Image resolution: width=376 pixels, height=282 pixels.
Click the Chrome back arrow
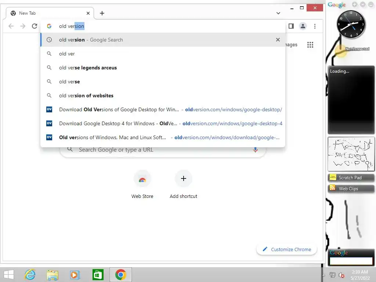[x=11, y=26]
